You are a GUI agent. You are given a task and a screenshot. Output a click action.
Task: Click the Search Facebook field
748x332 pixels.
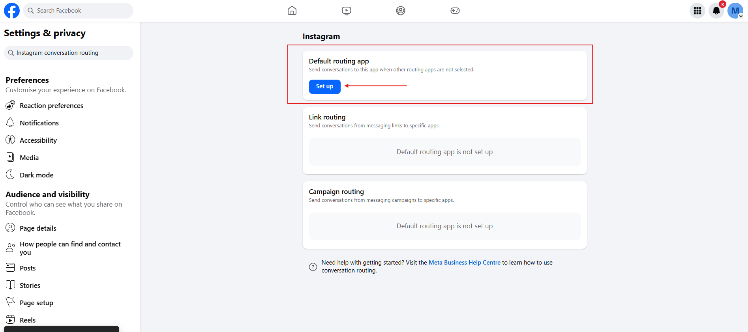click(78, 11)
